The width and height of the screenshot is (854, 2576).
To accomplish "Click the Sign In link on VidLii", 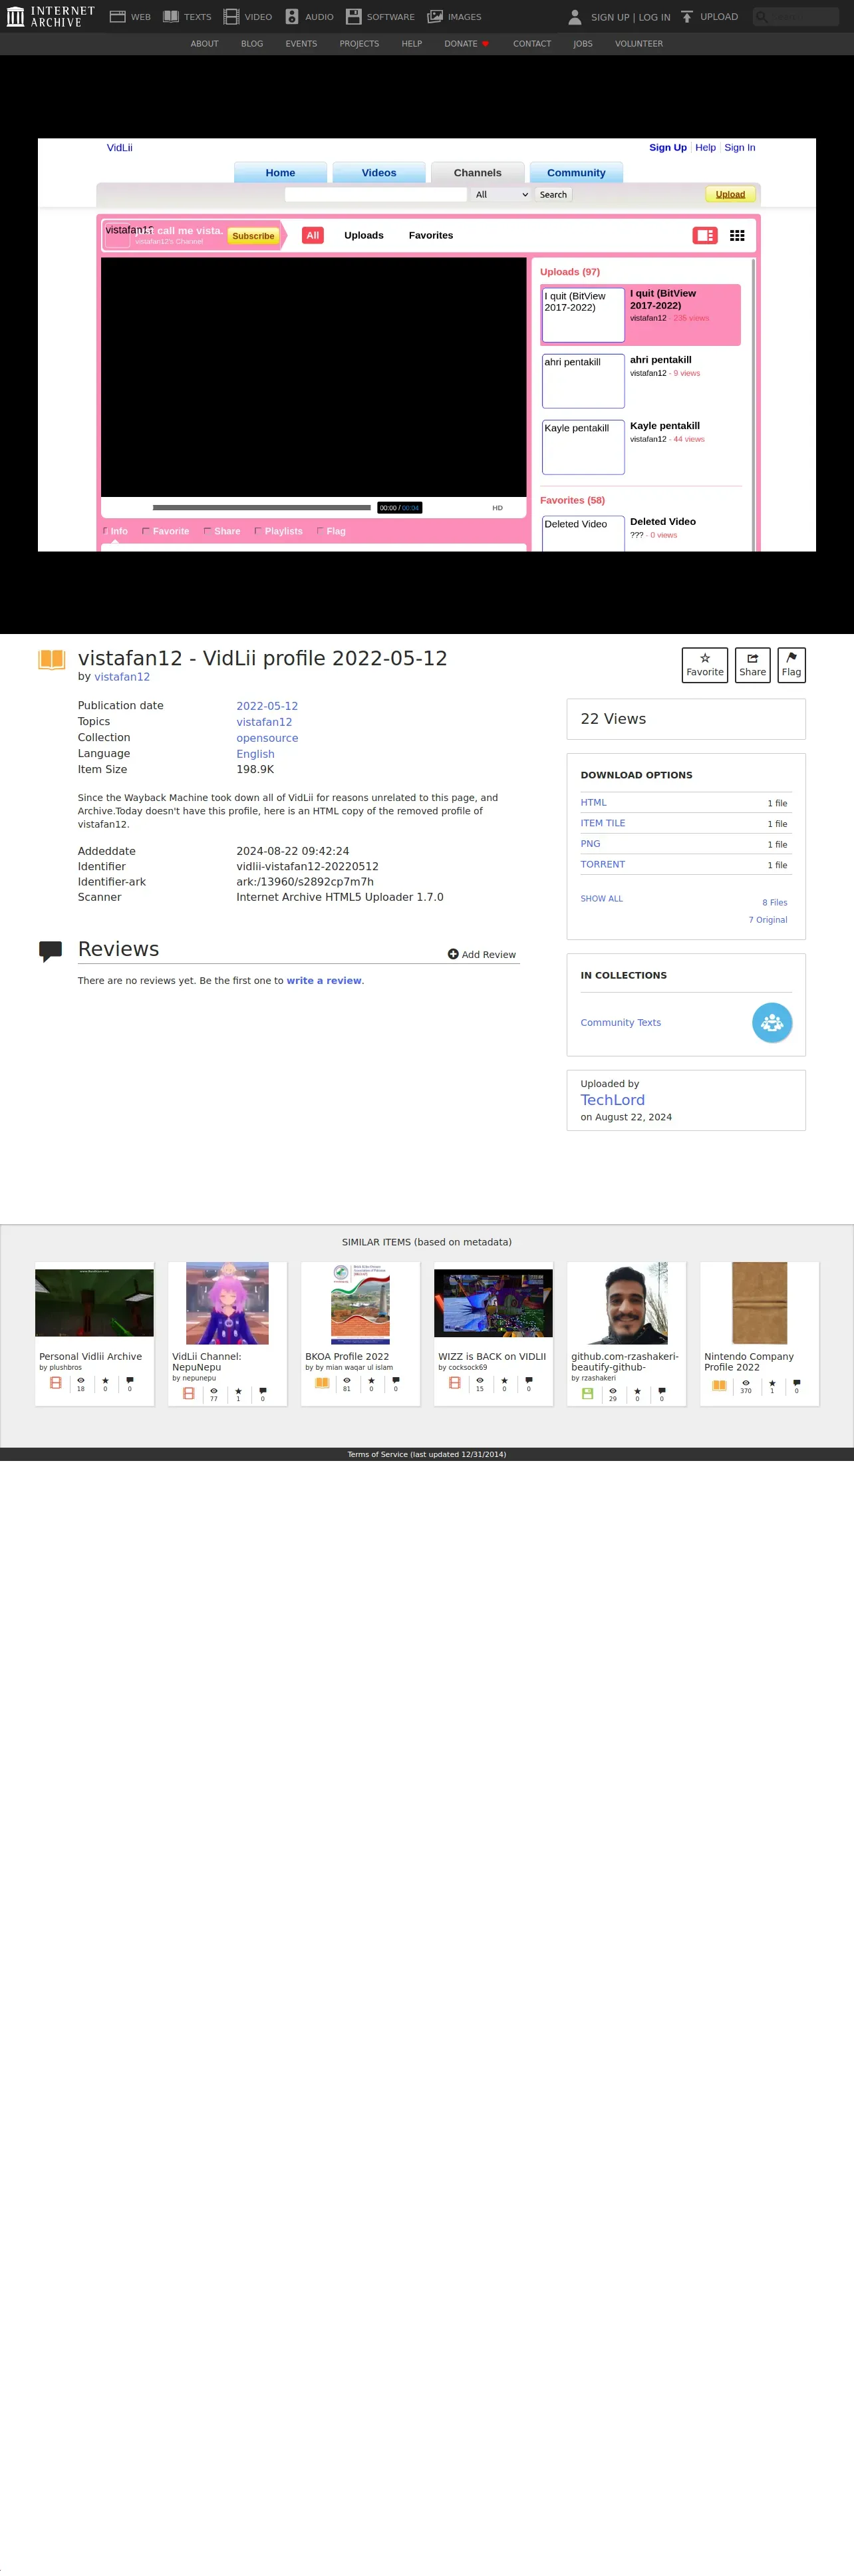I will [740, 148].
